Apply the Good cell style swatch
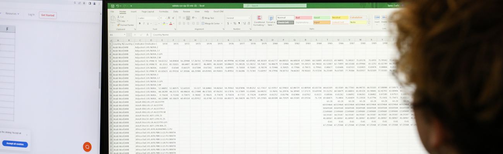503x154 pixels. (x=321, y=18)
